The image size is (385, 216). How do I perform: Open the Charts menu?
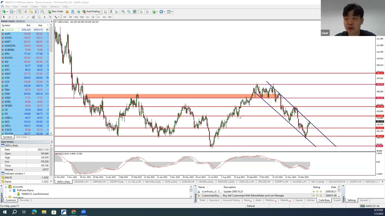tap(34, 7)
